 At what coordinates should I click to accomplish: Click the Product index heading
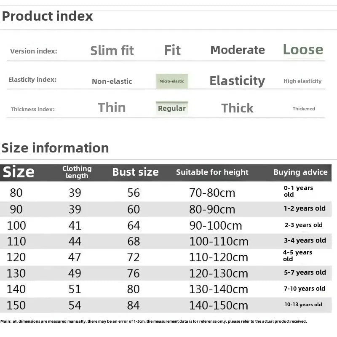tap(47, 16)
